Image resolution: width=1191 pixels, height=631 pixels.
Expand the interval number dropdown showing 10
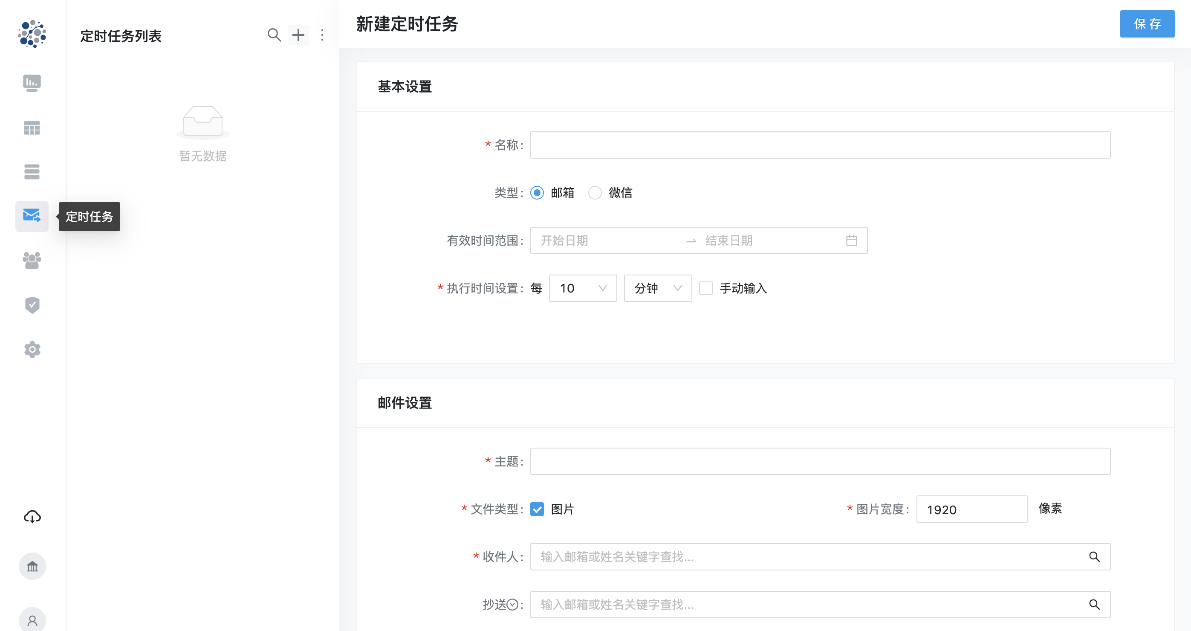click(x=583, y=289)
